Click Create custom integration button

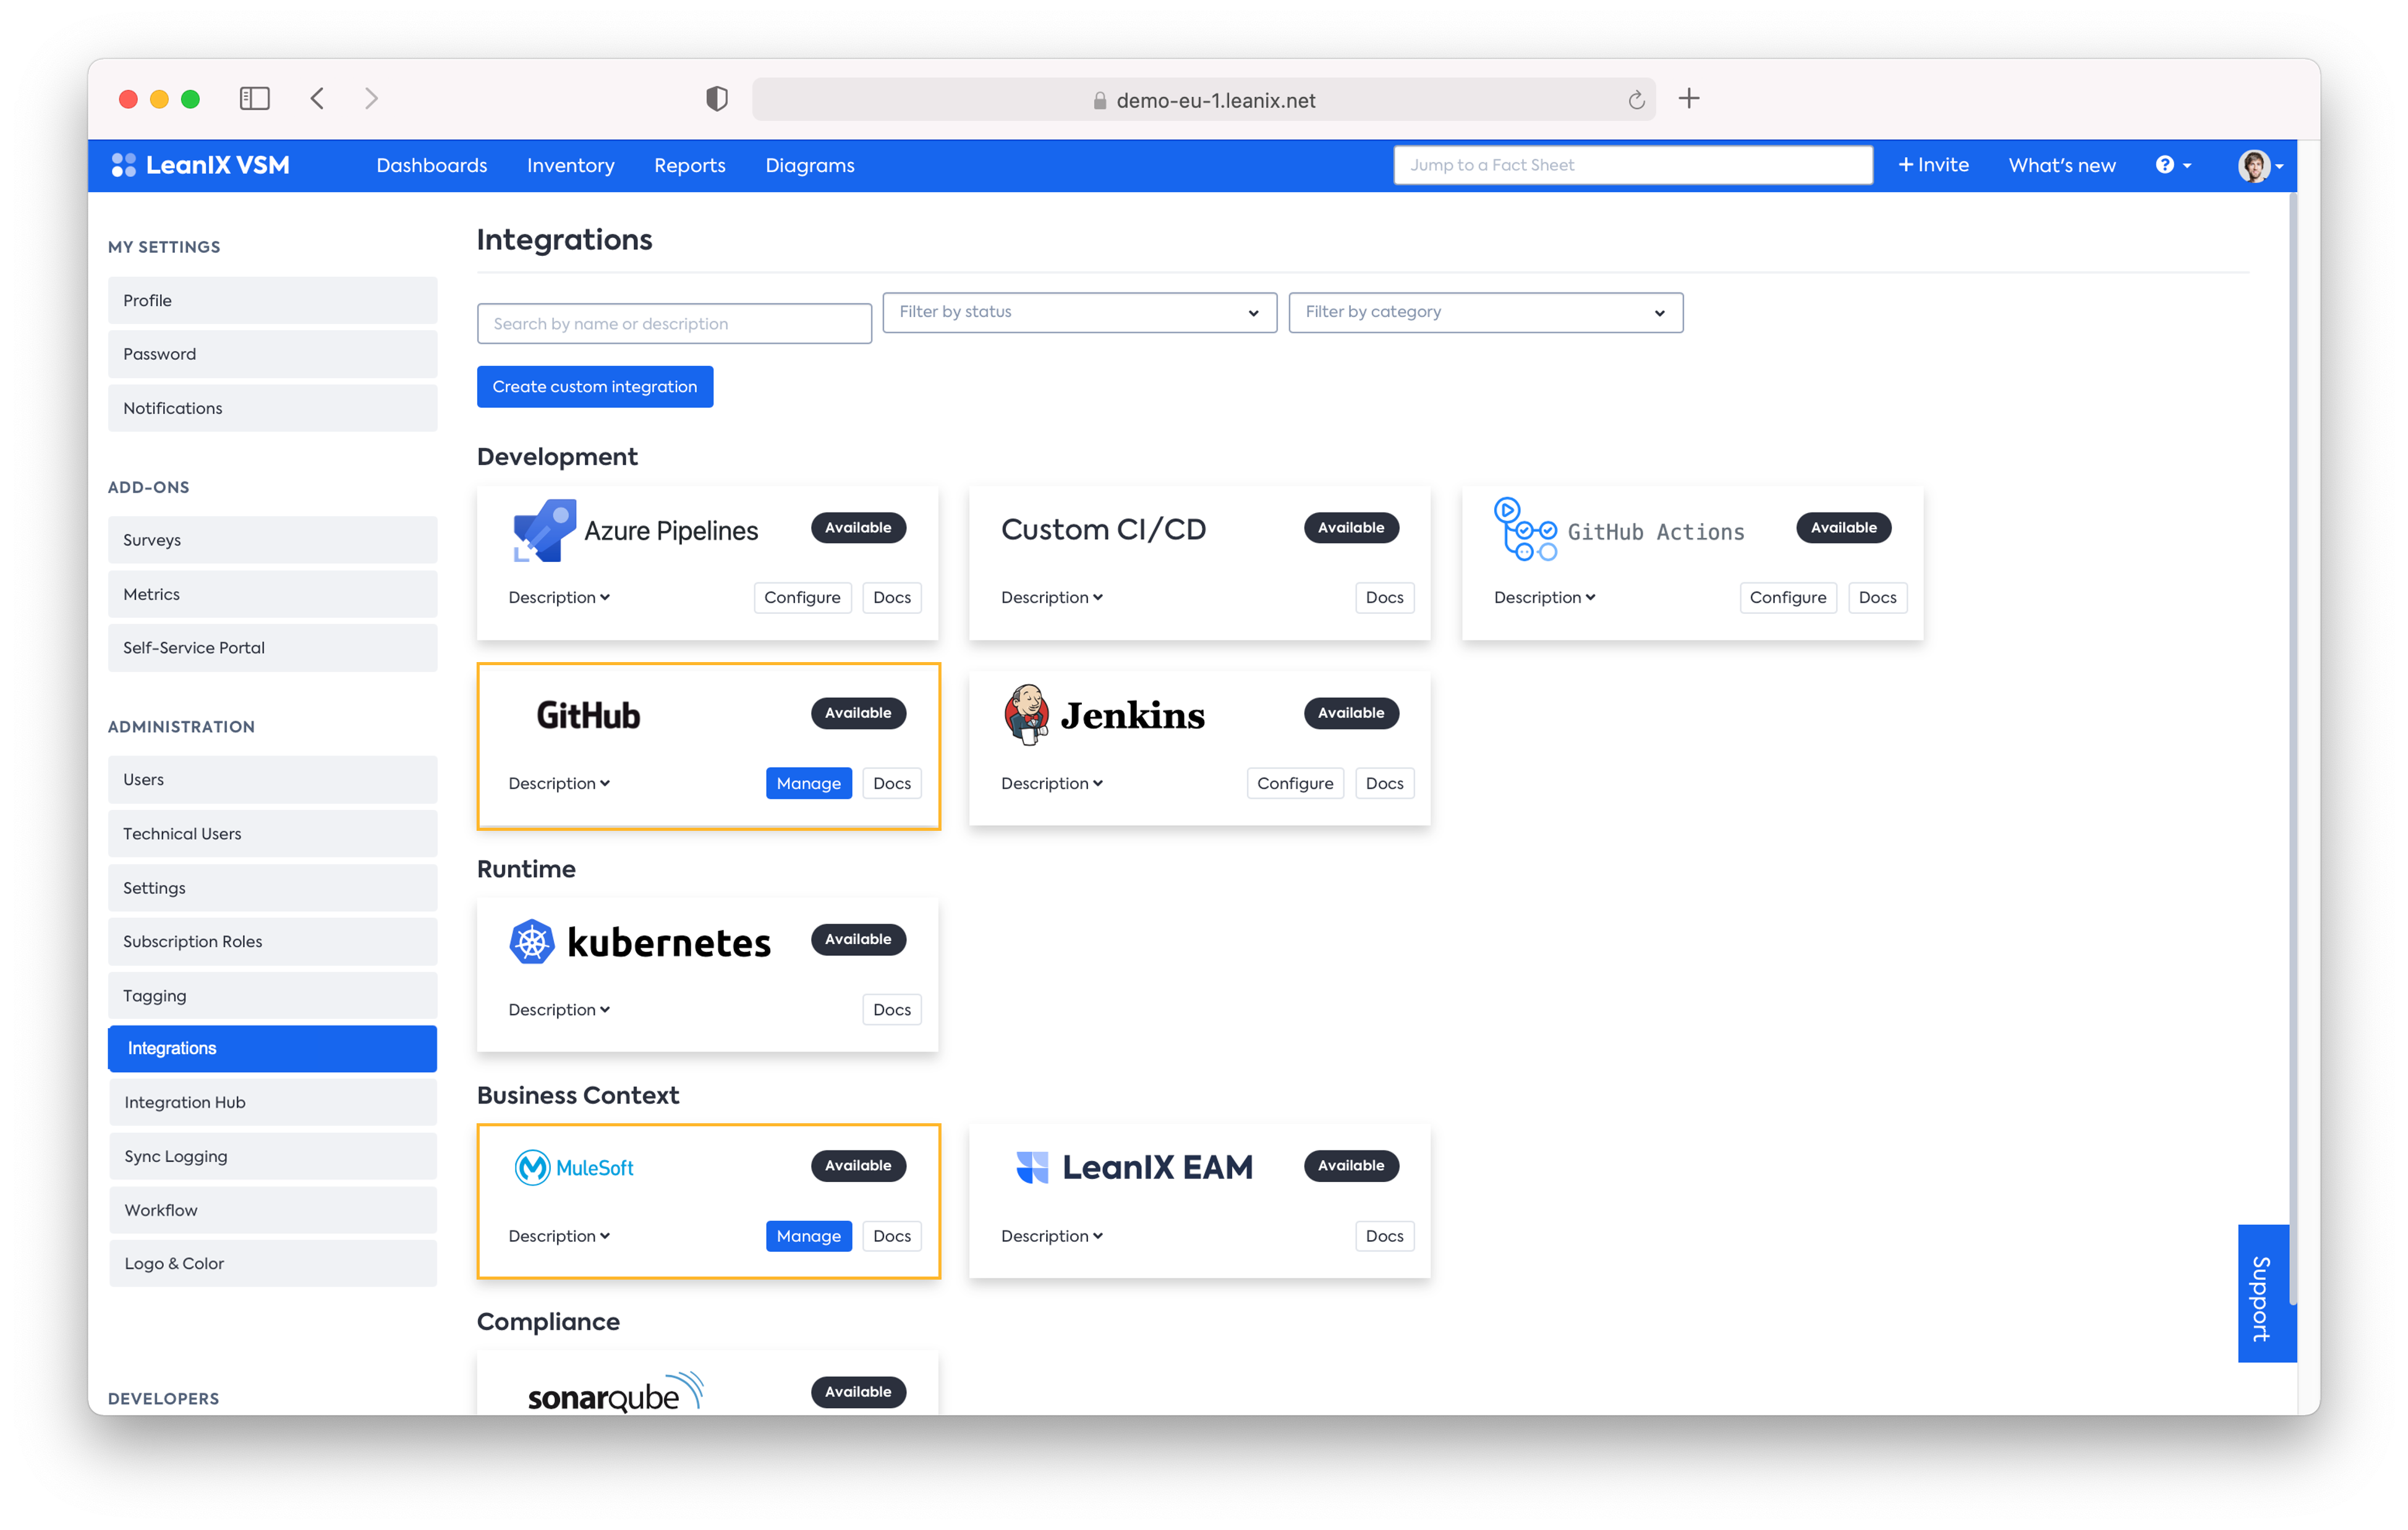[595, 386]
